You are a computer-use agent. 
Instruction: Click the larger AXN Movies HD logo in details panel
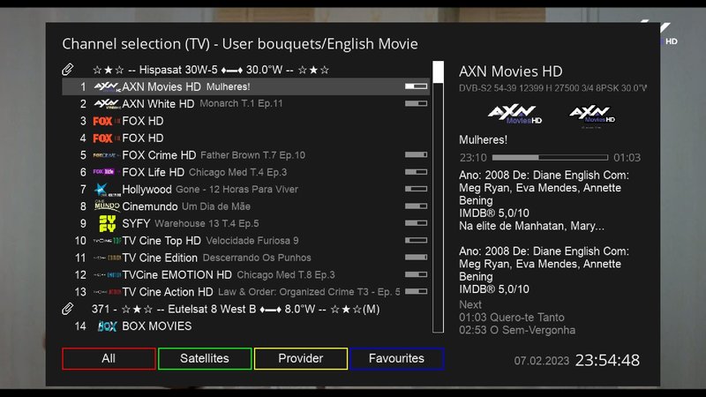tap(512, 114)
